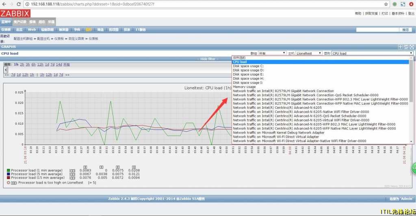Click the red Opera-style extension icon

pos(411,4)
